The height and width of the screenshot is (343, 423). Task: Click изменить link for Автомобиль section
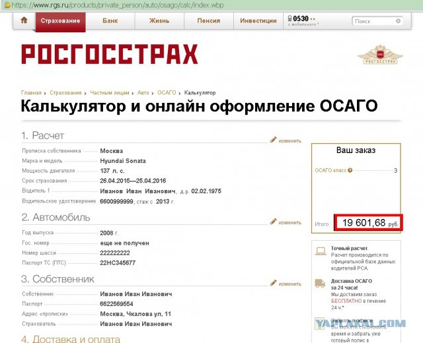289,223
